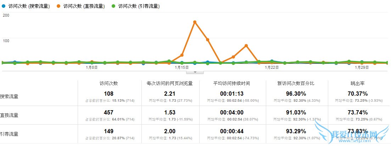The width and height of the screenshot is (391, 146).
Task: Select the 引荐流量 row label
Action: click(9, 134)
